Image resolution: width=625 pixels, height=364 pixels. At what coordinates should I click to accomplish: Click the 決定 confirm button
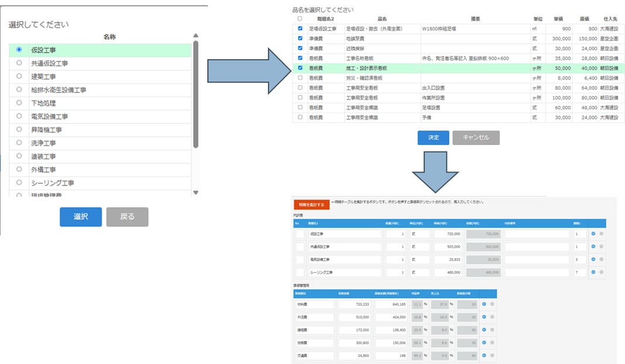[x=433, y=138]
